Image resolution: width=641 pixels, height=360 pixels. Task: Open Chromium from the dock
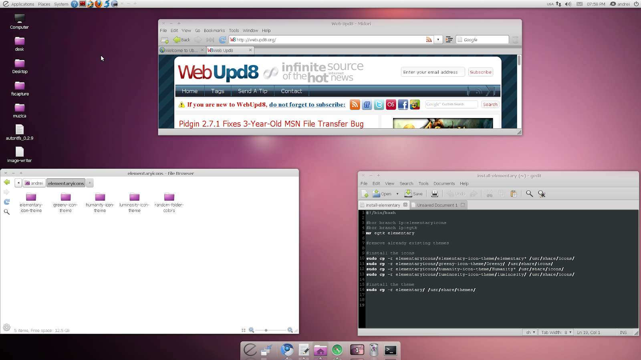pos(287,350)
